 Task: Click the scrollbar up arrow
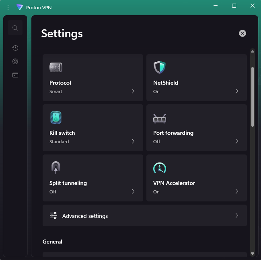pyautogui.click(x=252, y=51)
